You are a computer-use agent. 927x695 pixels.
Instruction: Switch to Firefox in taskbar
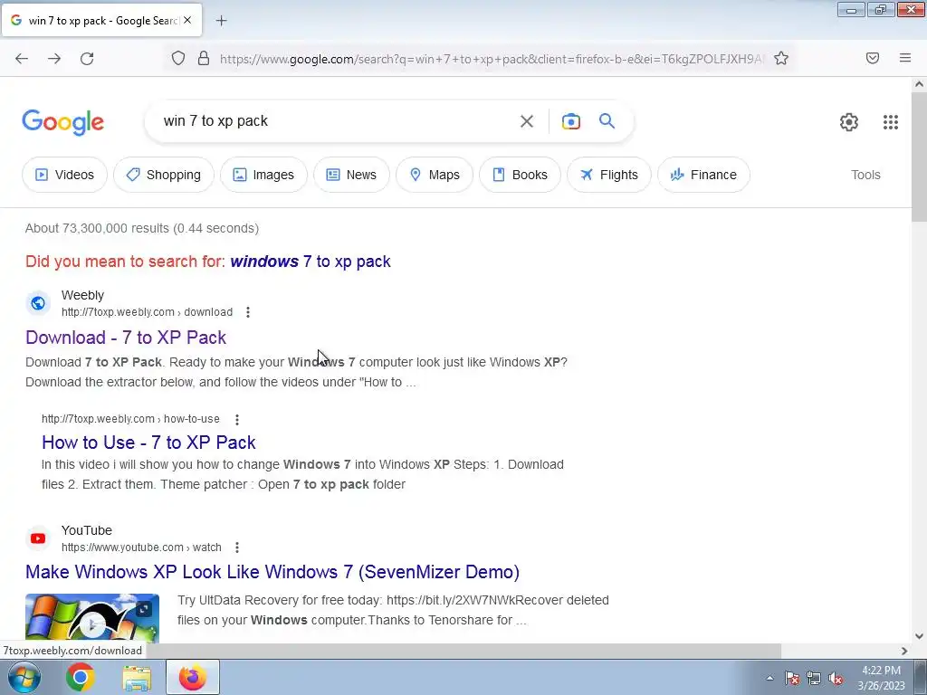pyautogui.click(x=193, y=677)
